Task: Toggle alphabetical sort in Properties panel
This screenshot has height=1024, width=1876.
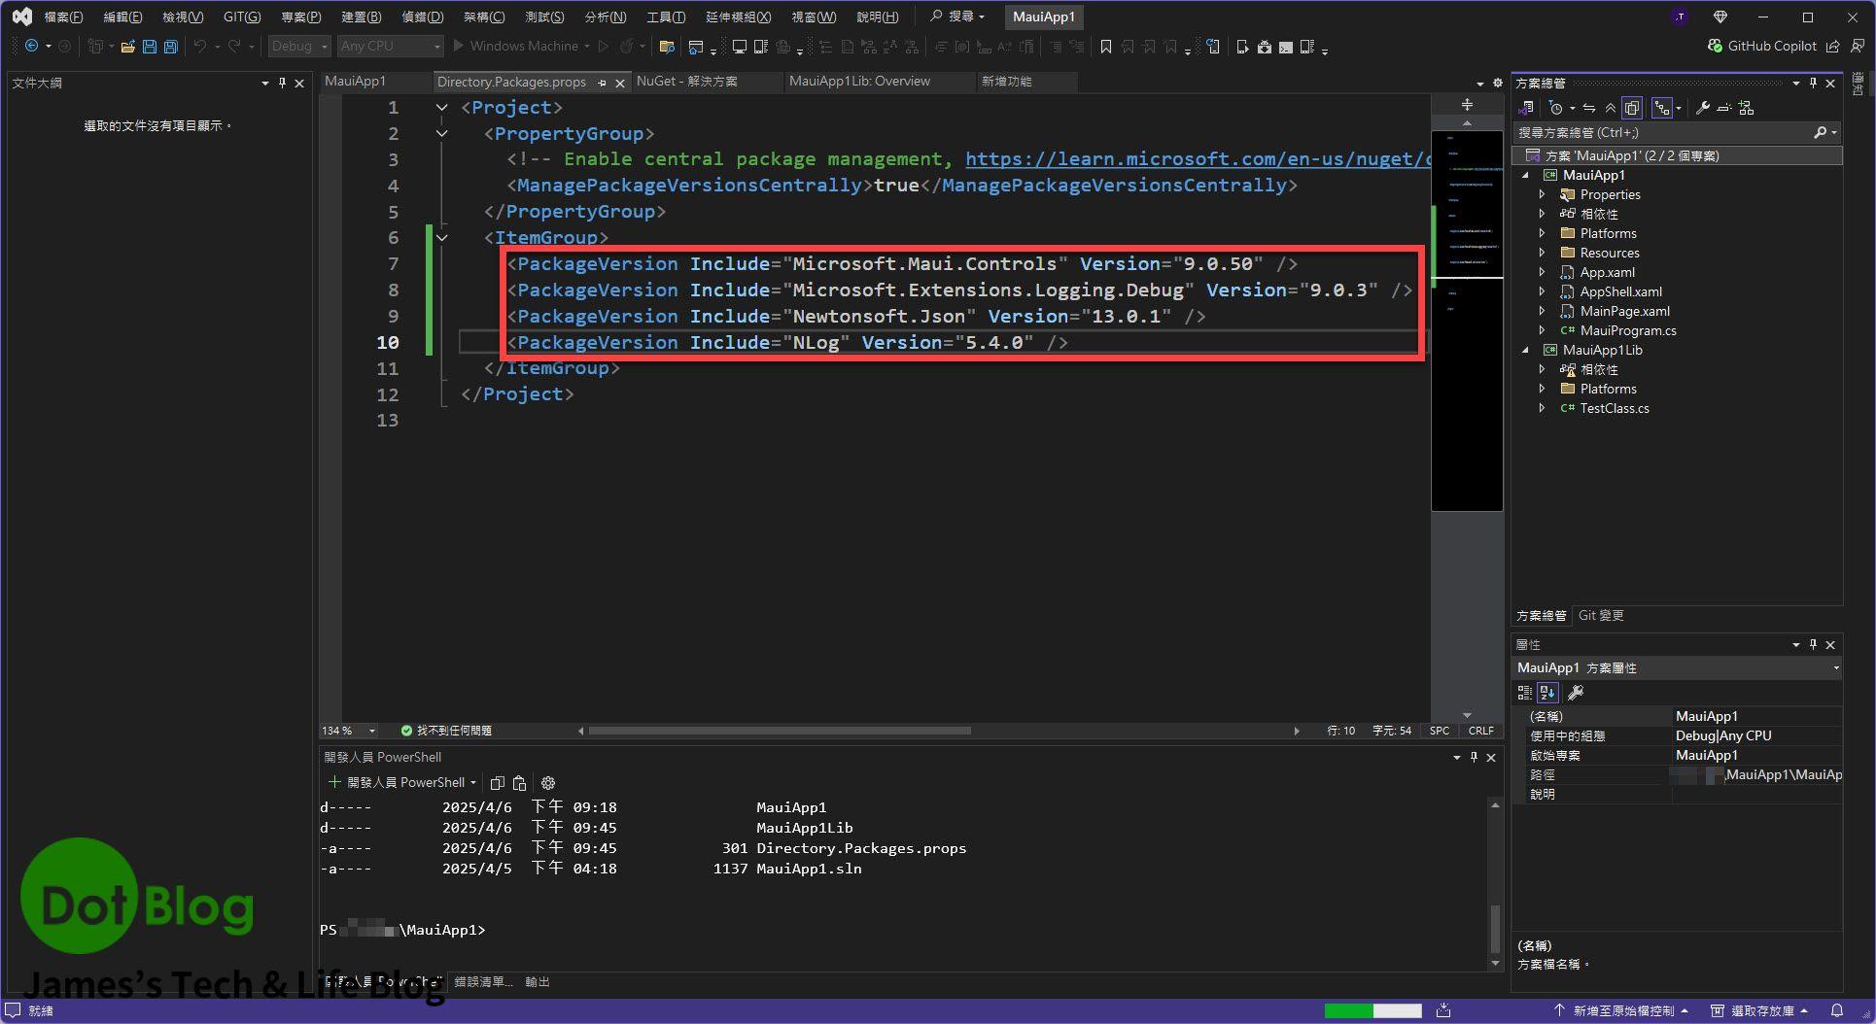Action: (x=1547, y=693)
